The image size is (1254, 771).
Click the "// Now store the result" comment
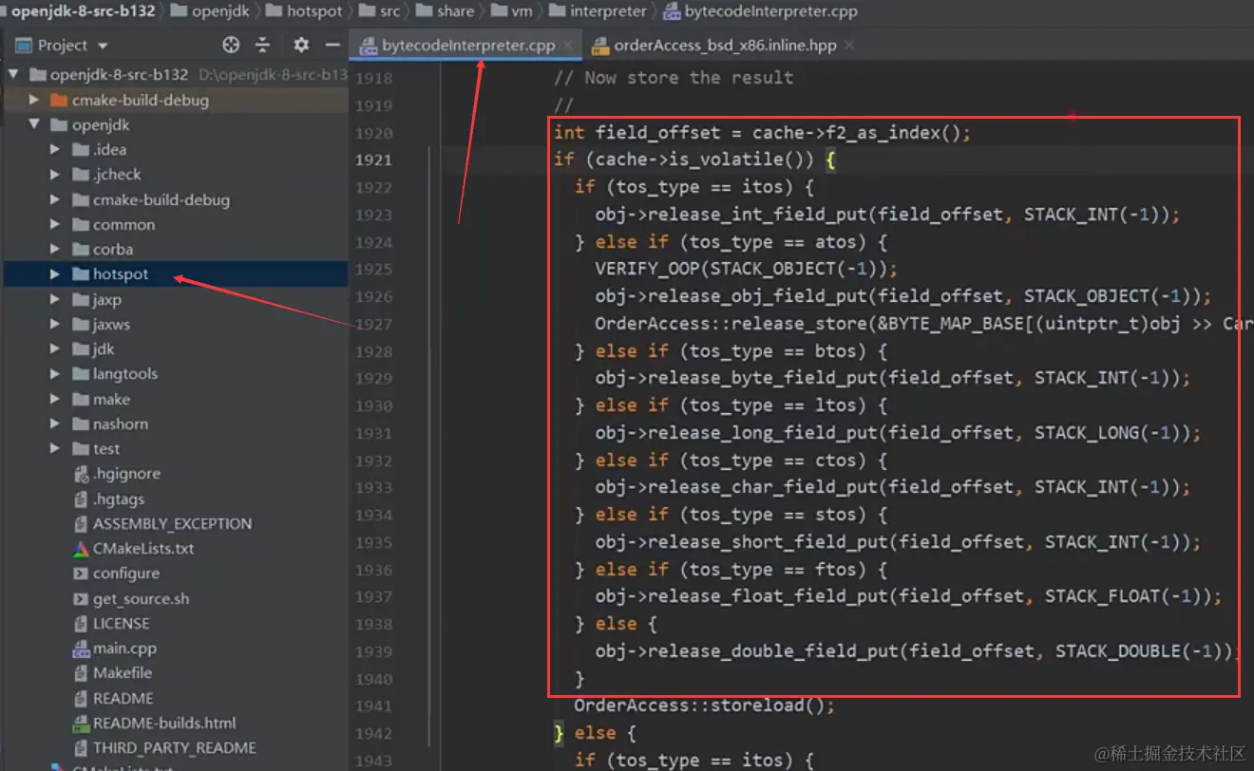(674, 78)
